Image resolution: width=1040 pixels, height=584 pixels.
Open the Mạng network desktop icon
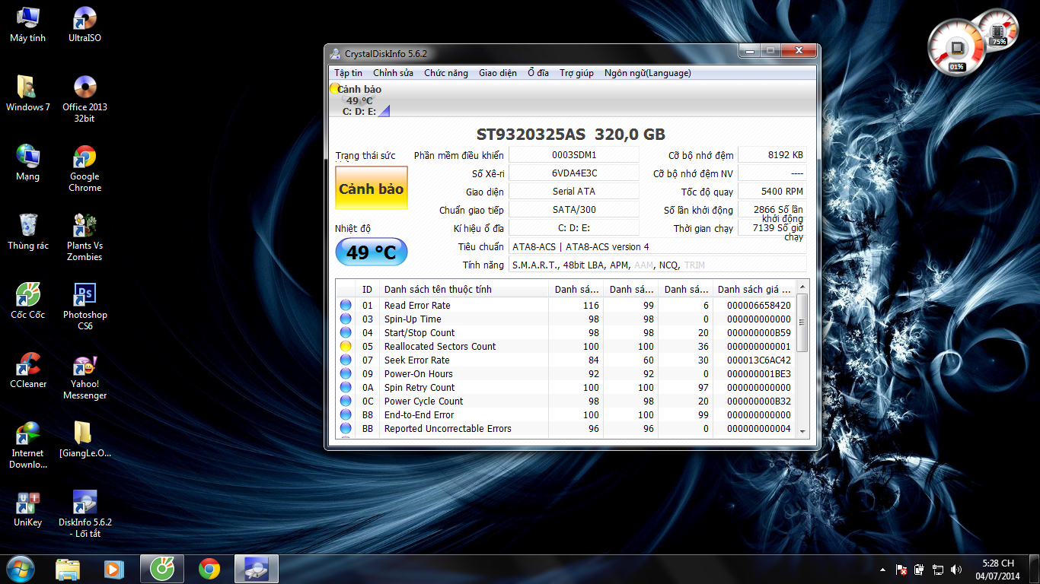pos(28,163)
